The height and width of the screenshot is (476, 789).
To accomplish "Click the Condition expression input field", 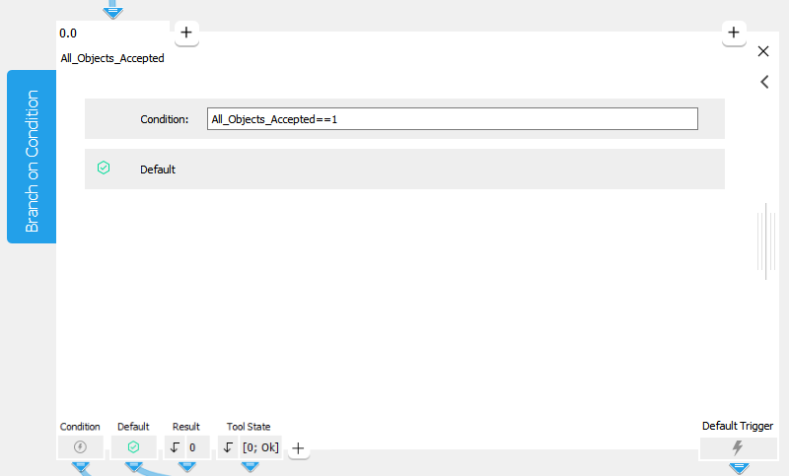I will pyautogui.click(x=452, y=119).
